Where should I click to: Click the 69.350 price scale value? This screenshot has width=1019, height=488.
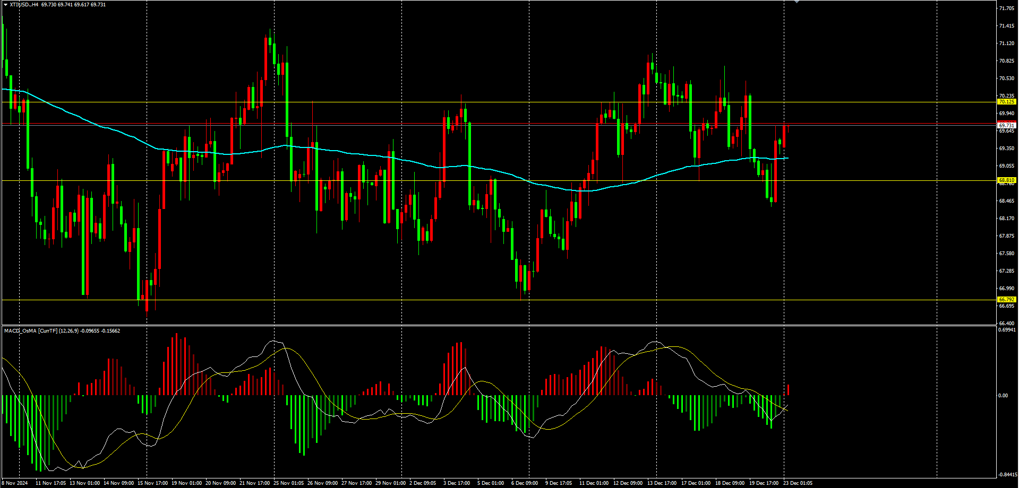(1007, 149)
